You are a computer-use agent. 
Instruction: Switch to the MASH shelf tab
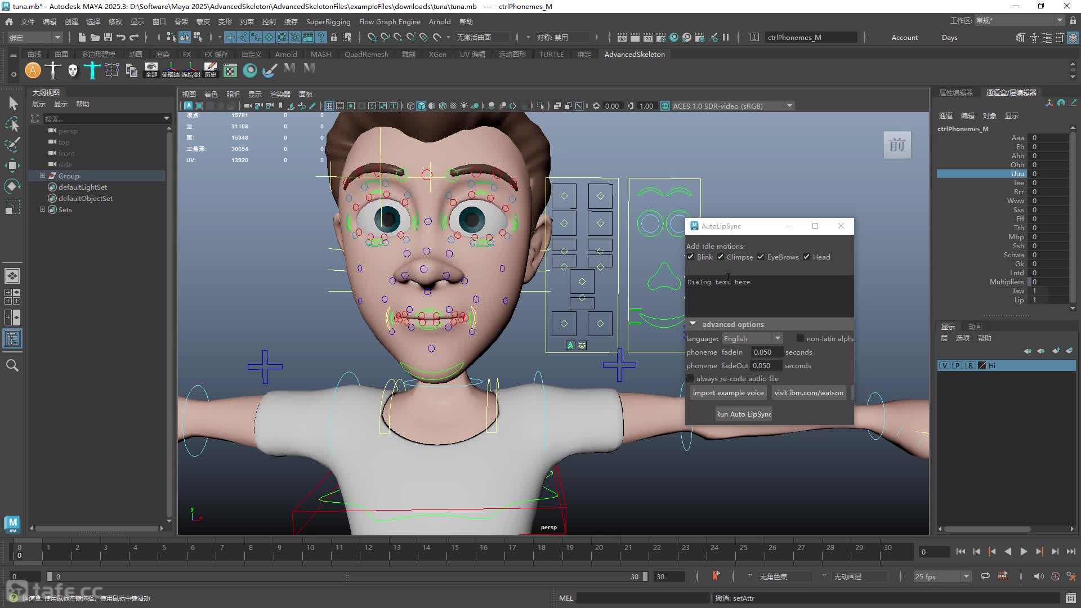321,54
